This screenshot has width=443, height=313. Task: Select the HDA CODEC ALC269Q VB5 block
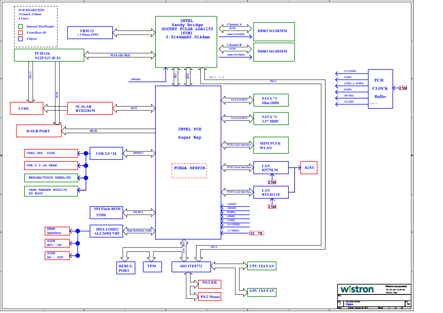pos(106,231)
